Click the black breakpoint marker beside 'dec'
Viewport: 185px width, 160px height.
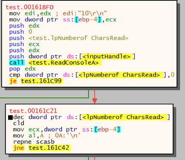pos(10,117)
